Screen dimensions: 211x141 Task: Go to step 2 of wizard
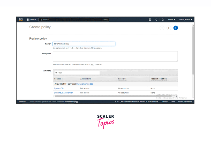(169, 28)
